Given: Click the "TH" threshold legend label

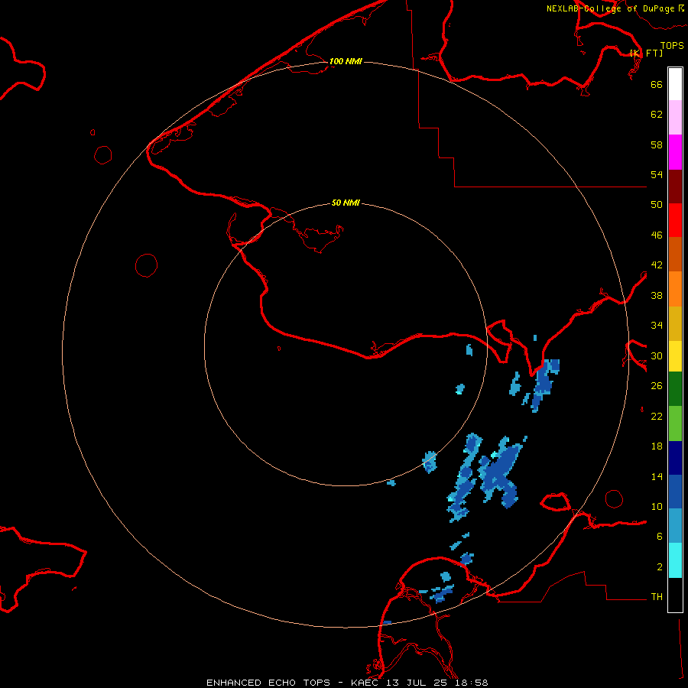Looking at the screenshot, I should point(657,597).
